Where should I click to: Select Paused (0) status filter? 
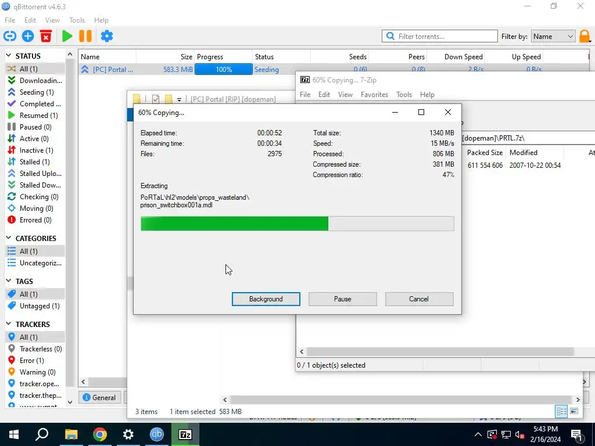35,127
